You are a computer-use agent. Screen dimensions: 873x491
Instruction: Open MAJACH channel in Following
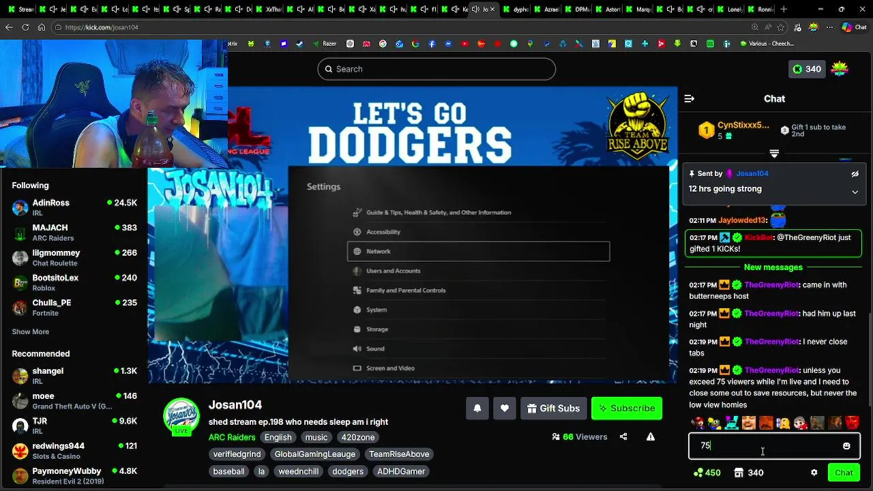(74, 233)
